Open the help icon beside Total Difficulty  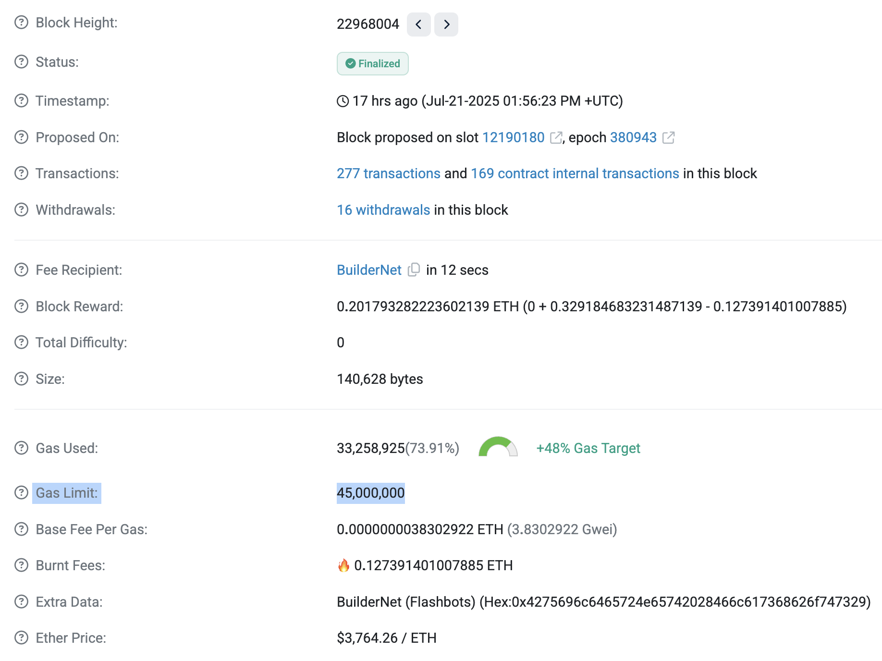(22, 343)
